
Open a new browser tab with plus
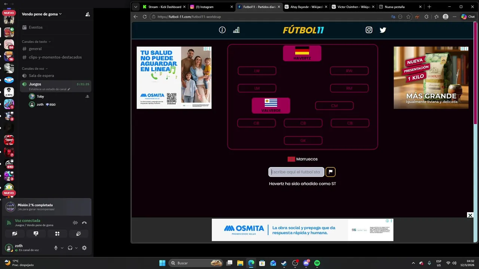[x=429, y=7]
